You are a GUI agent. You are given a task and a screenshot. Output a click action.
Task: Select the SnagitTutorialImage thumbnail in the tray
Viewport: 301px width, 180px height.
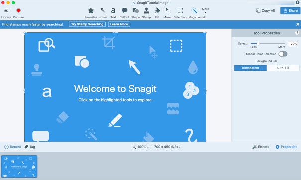[x=19, y=167]
